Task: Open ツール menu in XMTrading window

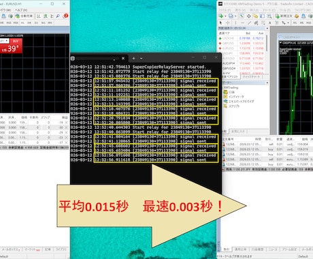Action: (x=286, y=10)
